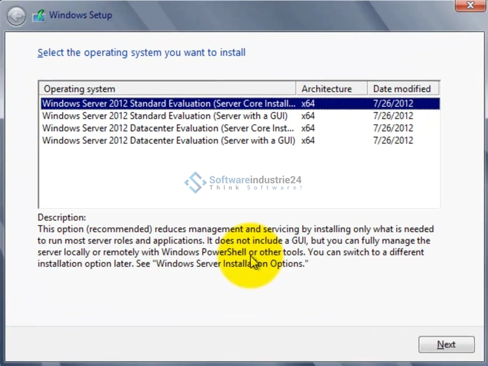
Task: Select Standard Evaluation Server Core Installation entry
Action: pyautogui.click(x=169, y=104)
